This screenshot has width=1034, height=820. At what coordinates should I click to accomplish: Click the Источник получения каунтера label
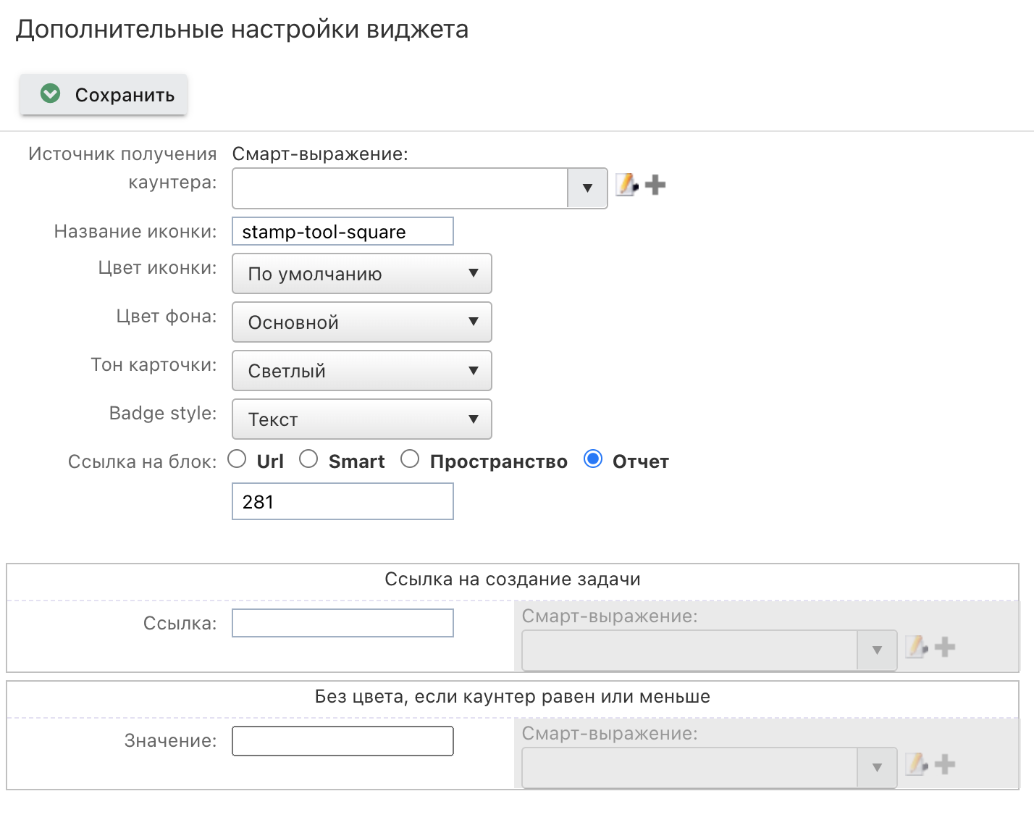tap(122, 168)
